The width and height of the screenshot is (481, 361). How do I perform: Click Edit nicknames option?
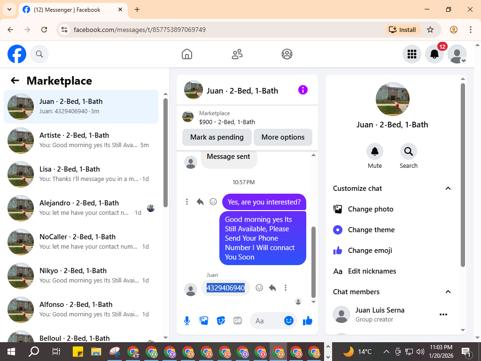pyautogui.click(x=392, y=271)
